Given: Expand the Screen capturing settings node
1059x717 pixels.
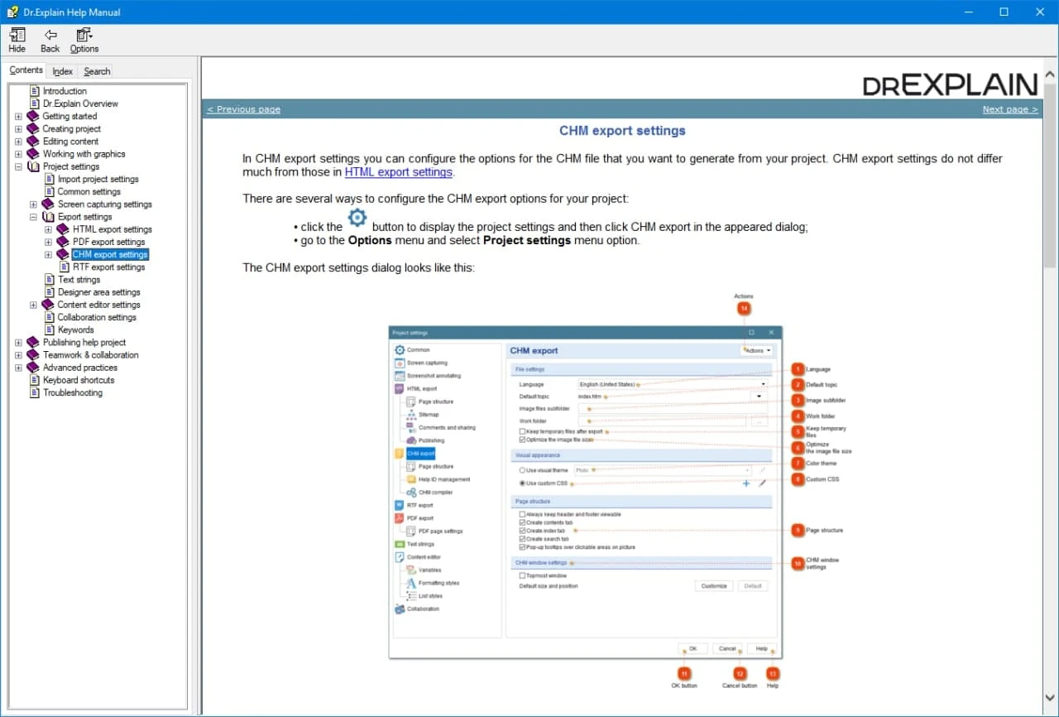Looking at the screenshot, I should point(33,205).
